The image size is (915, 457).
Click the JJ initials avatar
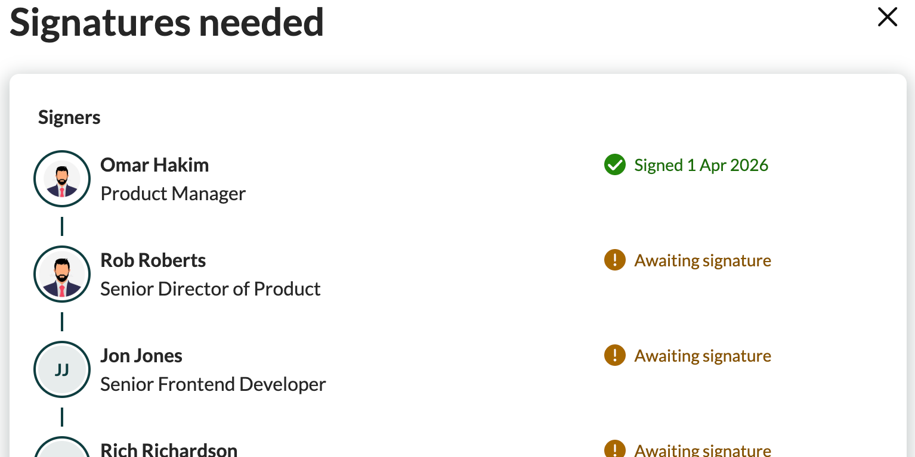tap(62, 369)
